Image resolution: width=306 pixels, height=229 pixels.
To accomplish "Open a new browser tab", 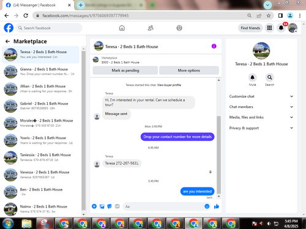I will 81,5.
